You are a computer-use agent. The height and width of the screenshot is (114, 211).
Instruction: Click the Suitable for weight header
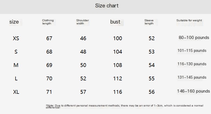pos(189,21)
